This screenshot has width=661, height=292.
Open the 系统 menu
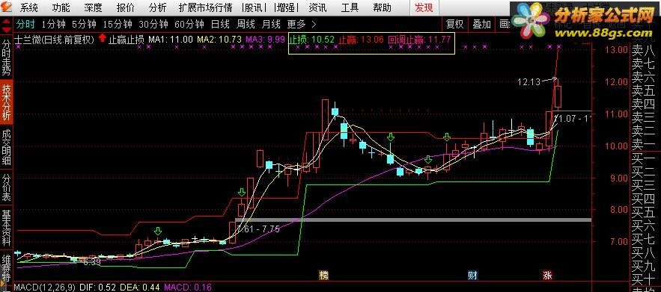[28, 7]
